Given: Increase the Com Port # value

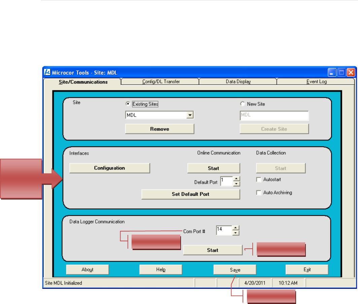Looking at the screenshot, I should [x=236, y=228].
